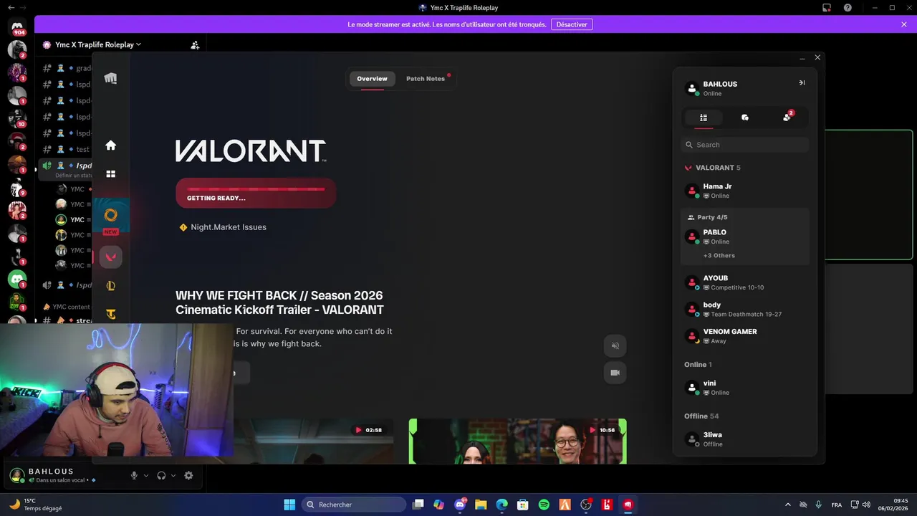The width and height of the screenshot is (917, 516).
Task: Open the friends list tab icon
Action: pyautogui.click(x=704, y=118)
